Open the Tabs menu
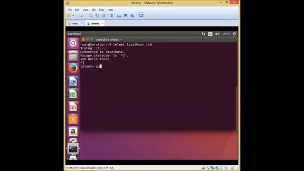Viewport: 304px width, 171px height. point(101,9)
